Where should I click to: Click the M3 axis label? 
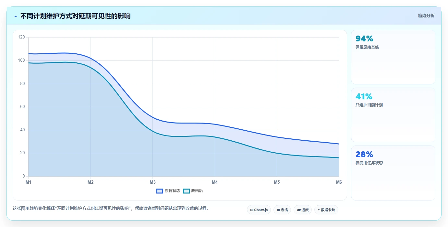click(x=152, y=182)
